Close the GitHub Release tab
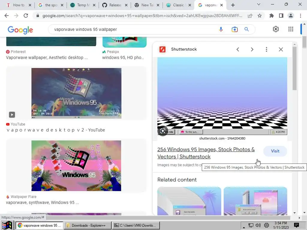Image resolution: width=307 pixels, height=230 pixels. (x=126, y=5)
